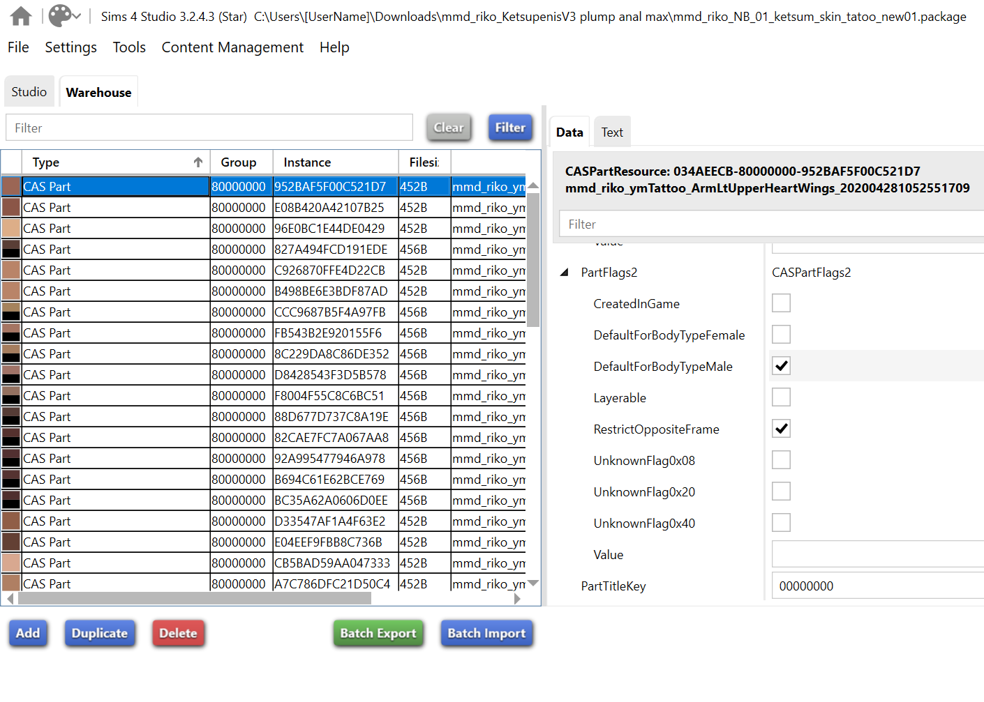Select the row with instance BC35A62A0606D0EE
Image resolution: width=984 pixels, height=702 pixels.
(264, 500)
